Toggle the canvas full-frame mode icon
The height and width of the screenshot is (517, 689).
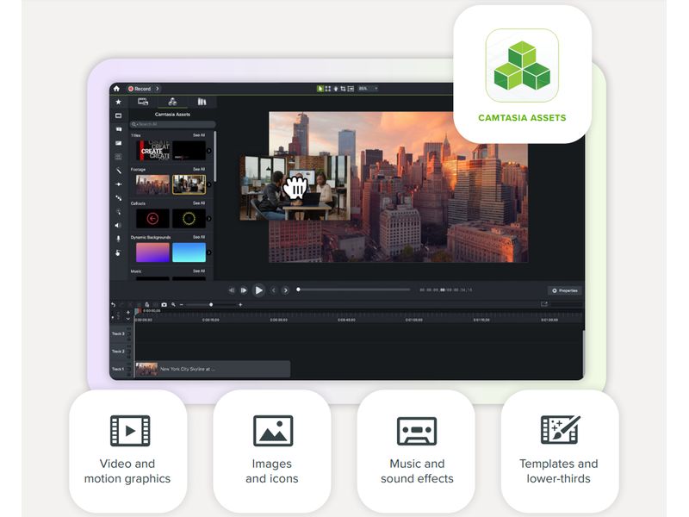(351, 89)
